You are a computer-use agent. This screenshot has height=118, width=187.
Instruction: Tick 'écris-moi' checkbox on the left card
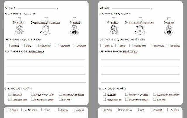10,94
